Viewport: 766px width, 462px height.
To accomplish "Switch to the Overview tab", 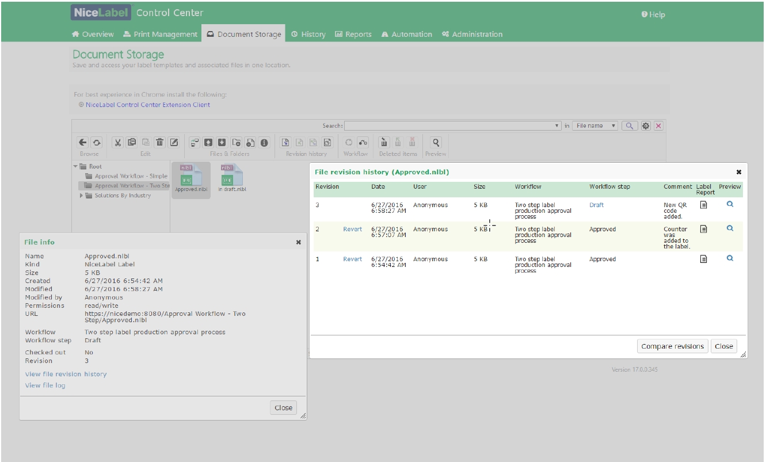I will [x=93, y=35].
